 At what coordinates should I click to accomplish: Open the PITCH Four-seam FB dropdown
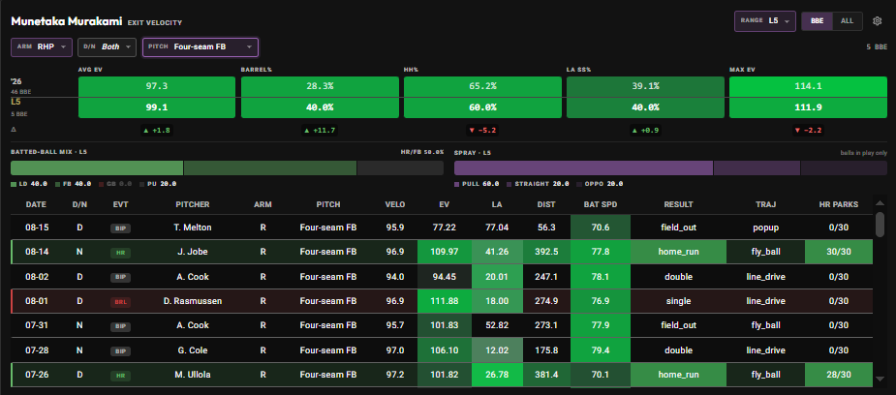[200, 47]
